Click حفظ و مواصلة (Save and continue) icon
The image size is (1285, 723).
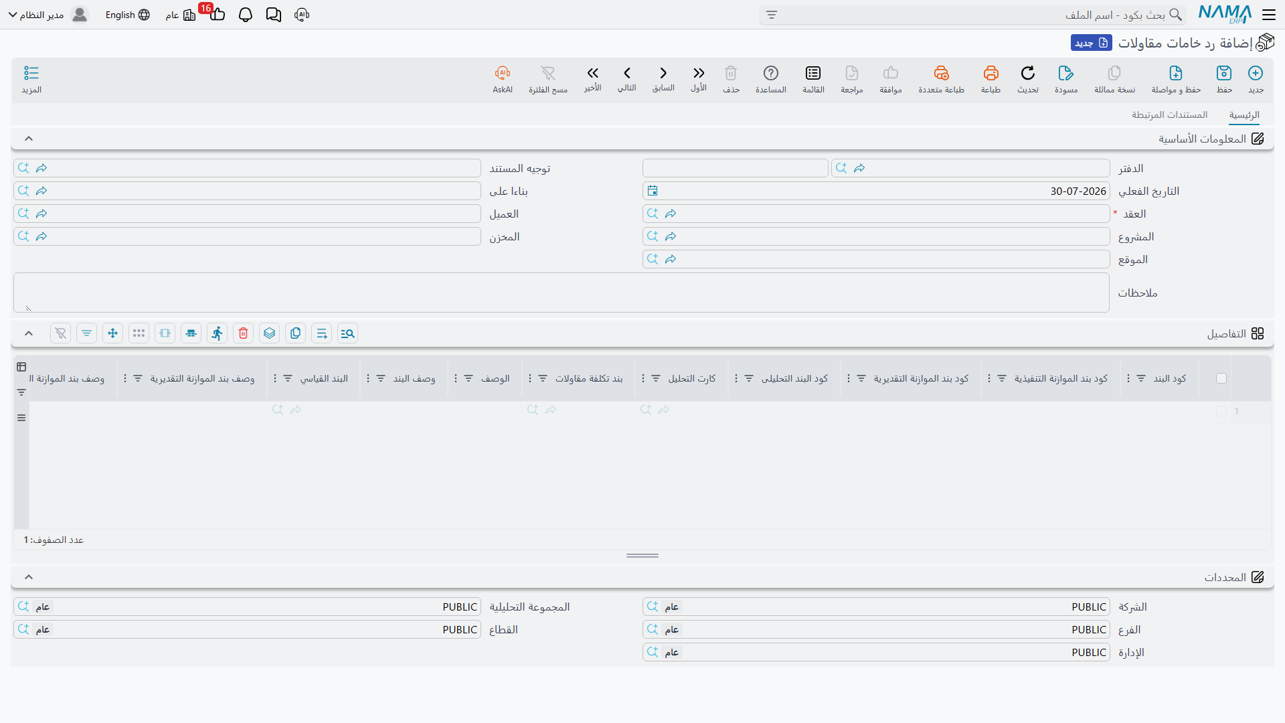pyautogui.click(x=1176, y=73)
